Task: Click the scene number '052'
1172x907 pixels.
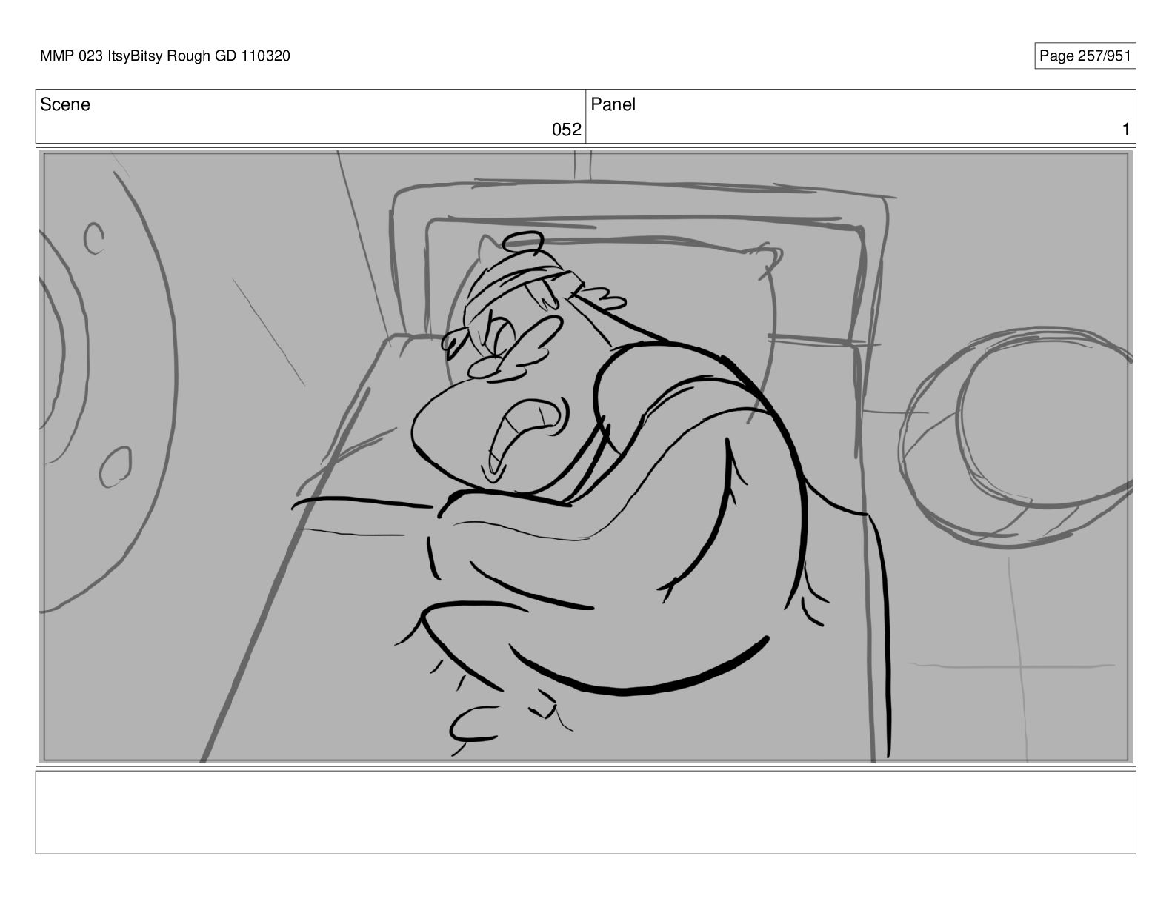Action: pos(567,130)
